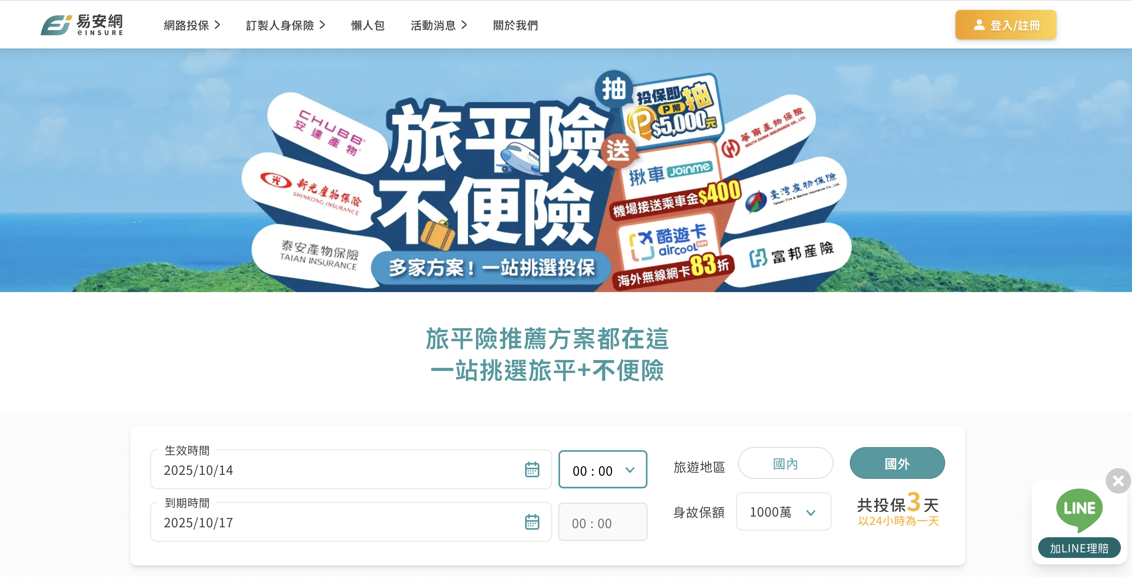Click the green LINE chat icon

pos(1079,510)
